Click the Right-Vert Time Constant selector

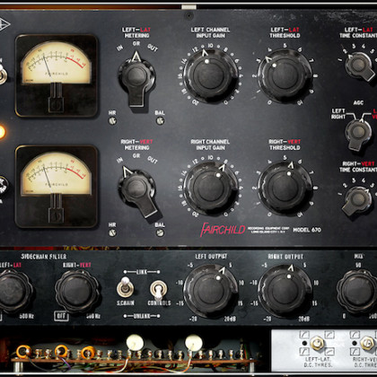click(x=357, y=200)
